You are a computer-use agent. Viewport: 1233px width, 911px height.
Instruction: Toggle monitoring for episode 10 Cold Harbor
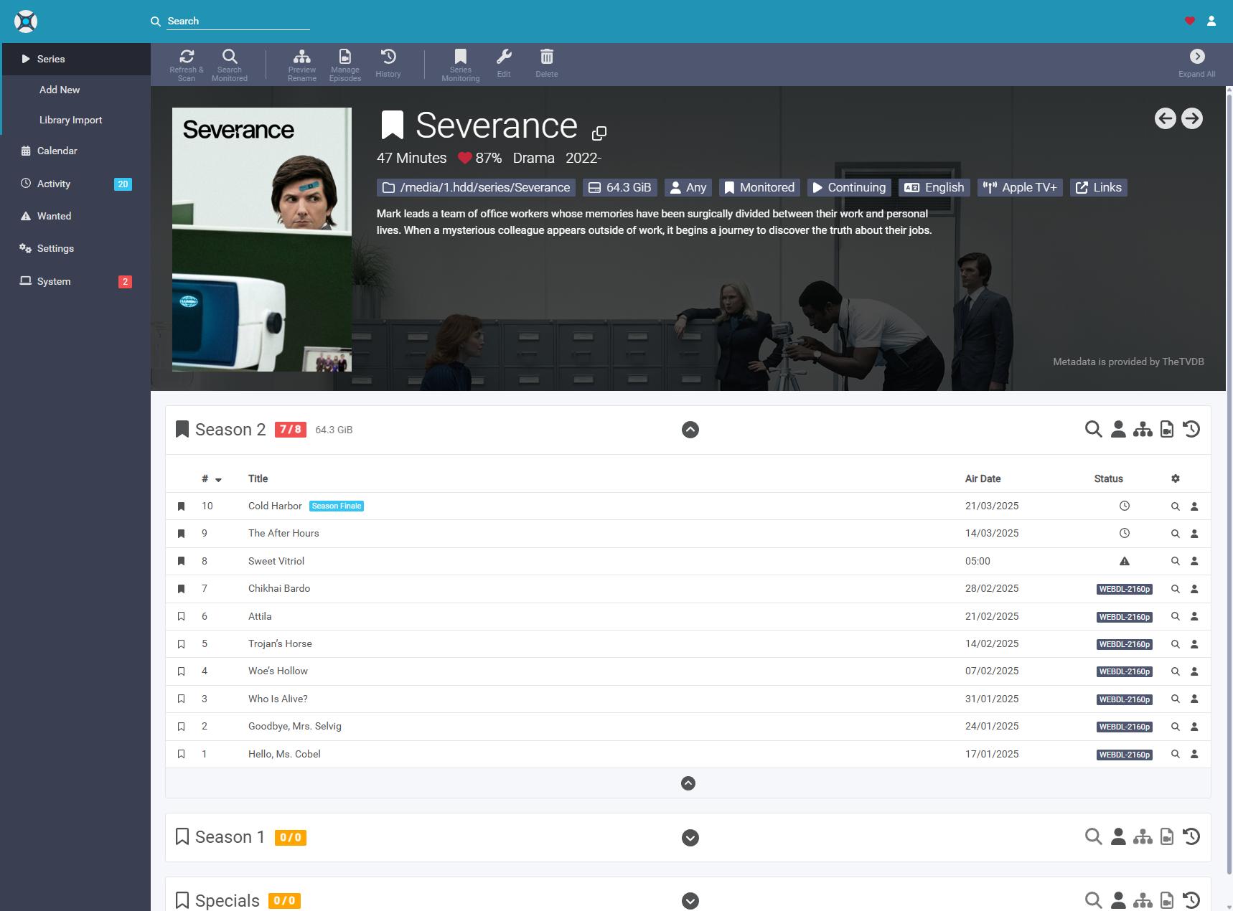[x=181, y=506]
